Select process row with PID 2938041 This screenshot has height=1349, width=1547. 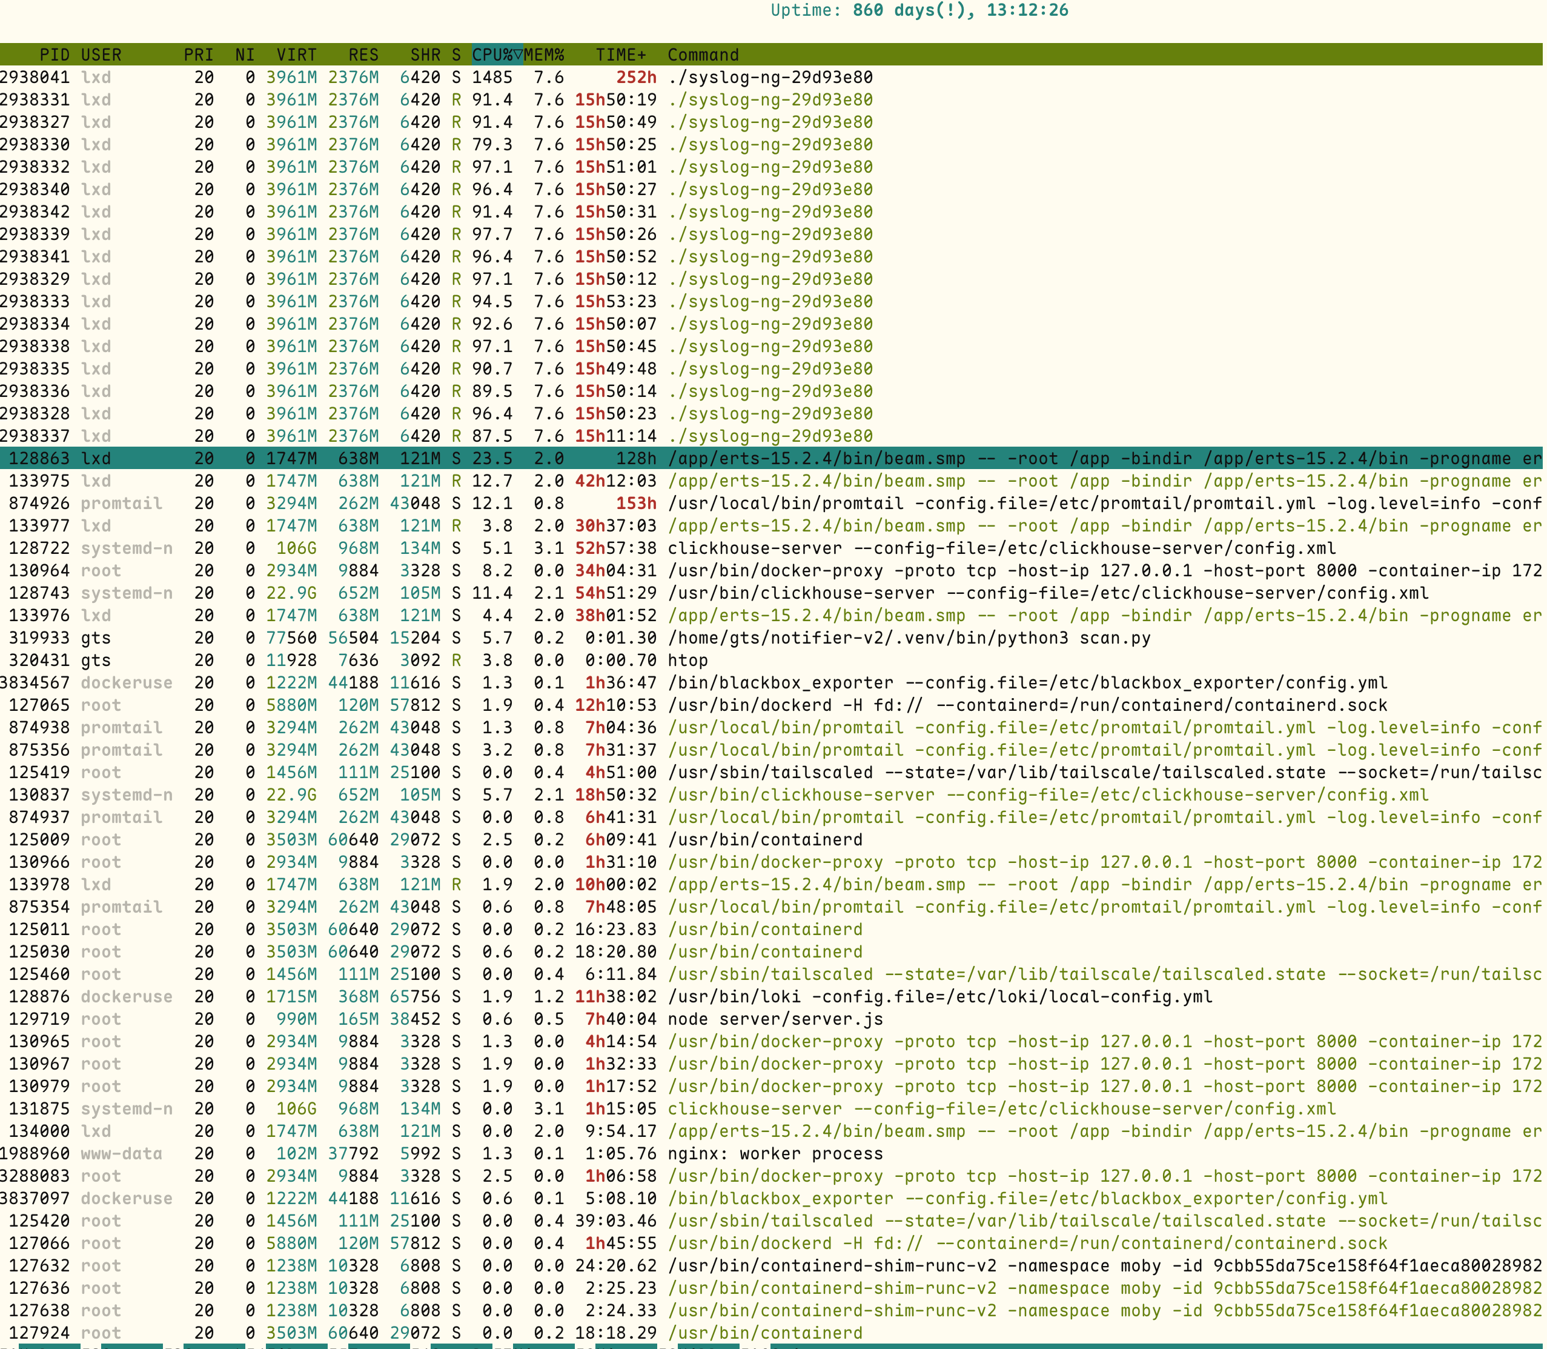771,78
